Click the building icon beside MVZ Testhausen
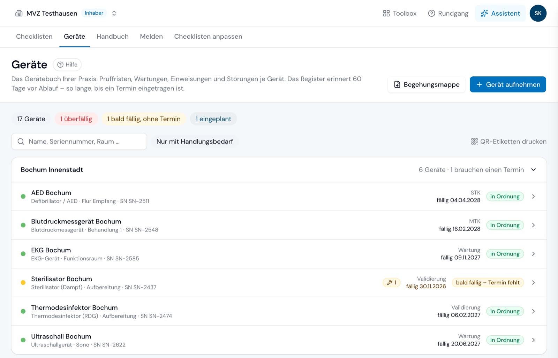 [19, 13]
